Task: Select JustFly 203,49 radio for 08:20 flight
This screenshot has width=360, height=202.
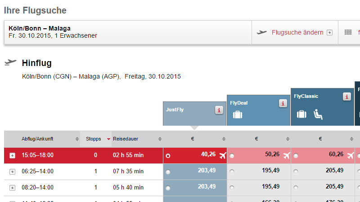Action: 168,188
